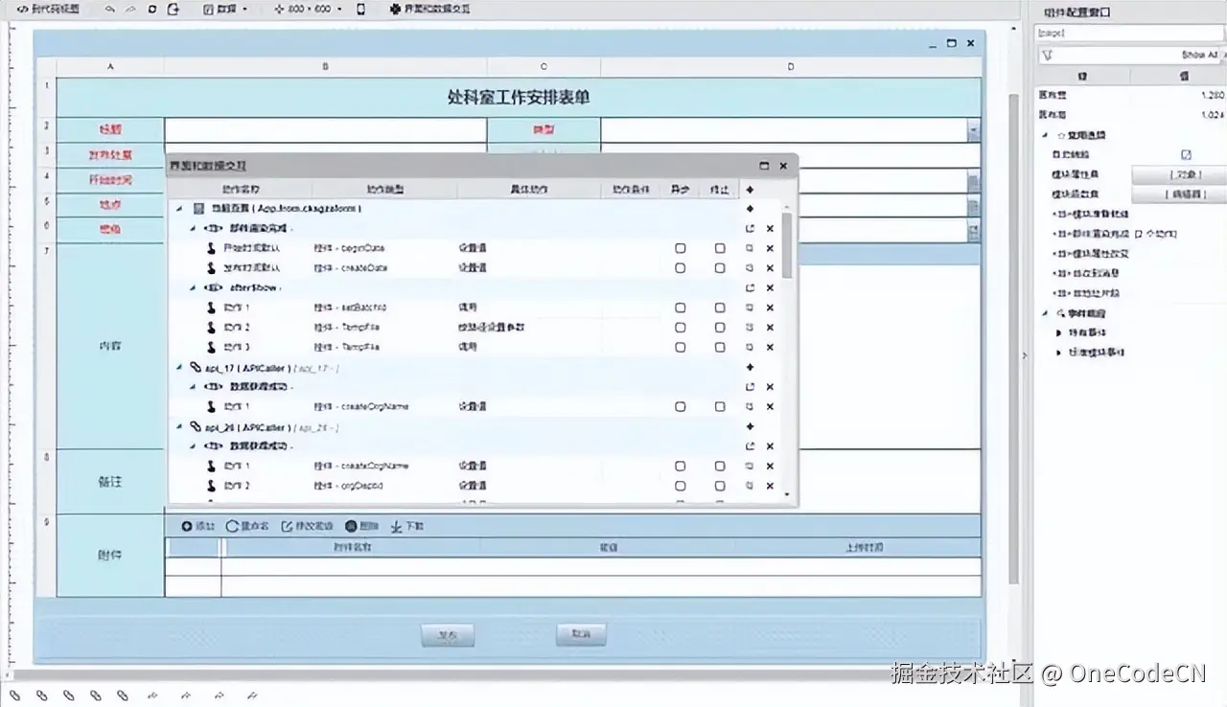Switch to the mobile device preview icon
The width and height of the screenshot is (1227, 707).
point(360,10)
